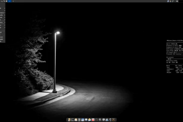Switch to workspace 2 in the pager
The width and height of the screenshot is (183, 122).
click(13, 1)
